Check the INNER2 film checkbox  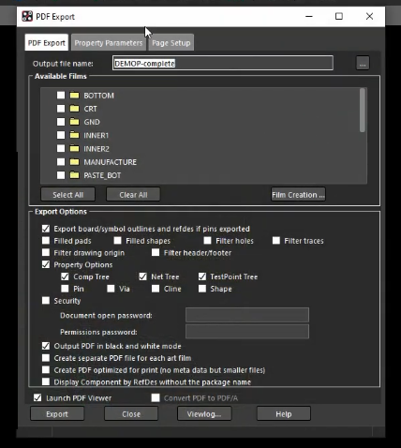(x=61, y=148)
